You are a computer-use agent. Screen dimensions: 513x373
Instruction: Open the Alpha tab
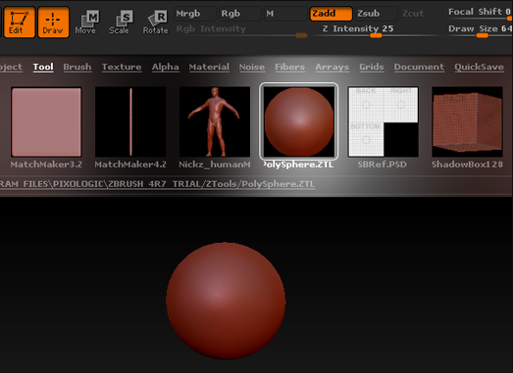click(165, 67)
